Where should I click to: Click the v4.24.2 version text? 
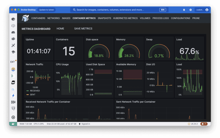[x=194, y=124]
